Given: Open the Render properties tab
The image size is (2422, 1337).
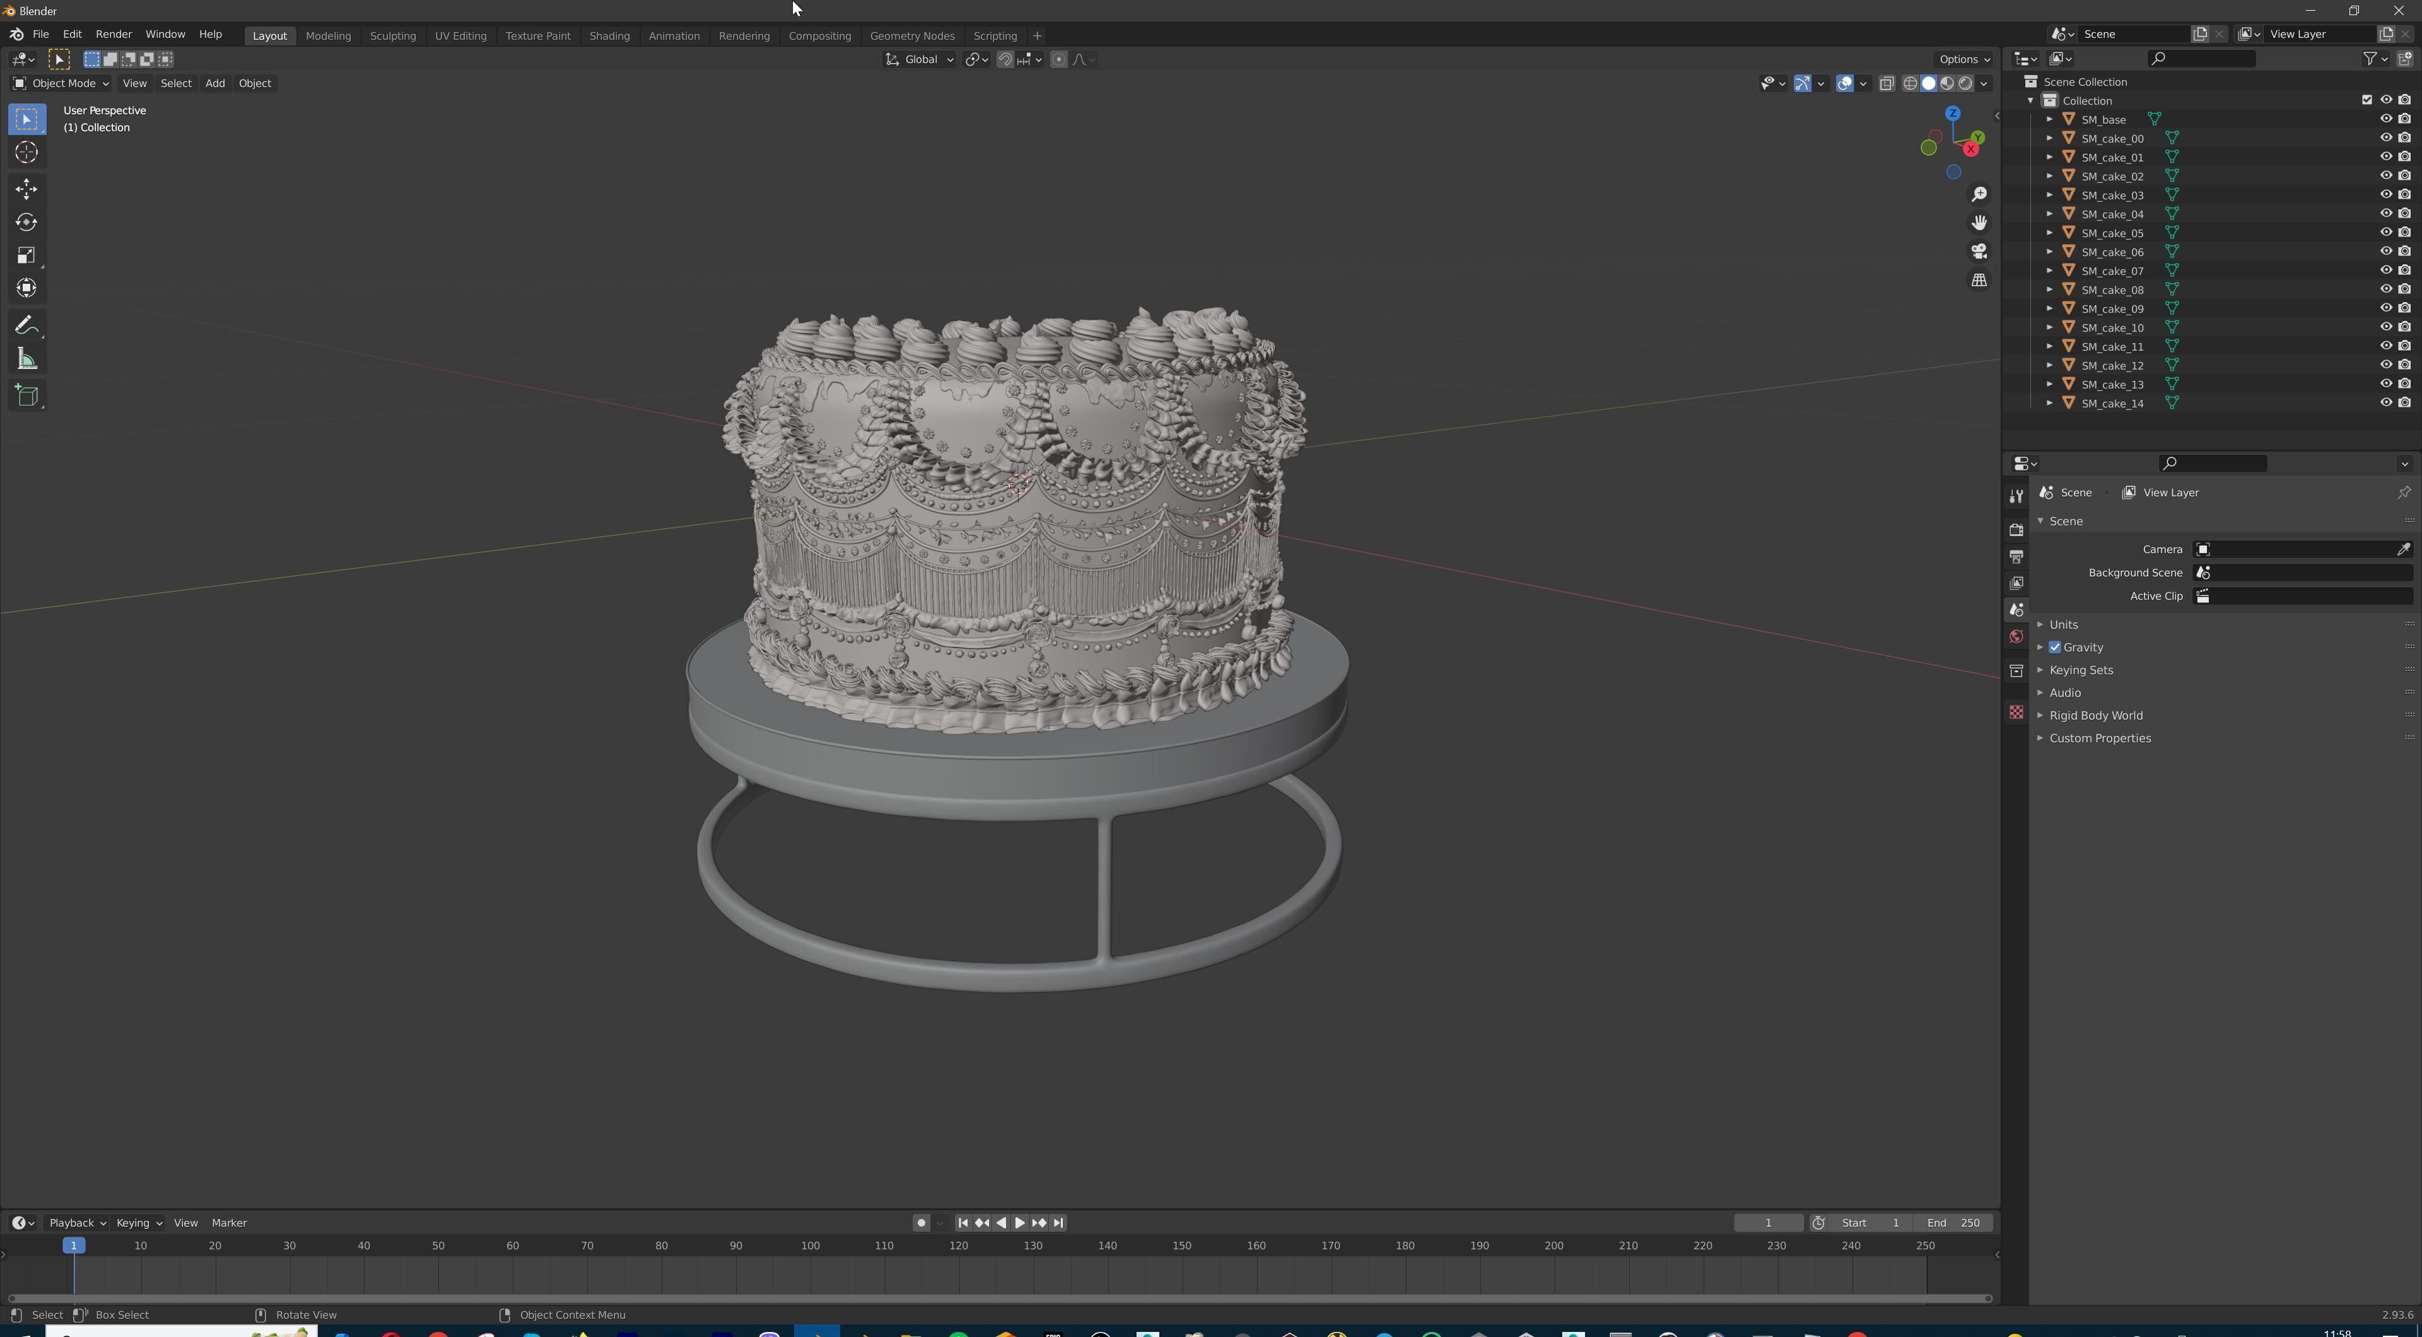Looking at the screenshot, I should 2016,529.
